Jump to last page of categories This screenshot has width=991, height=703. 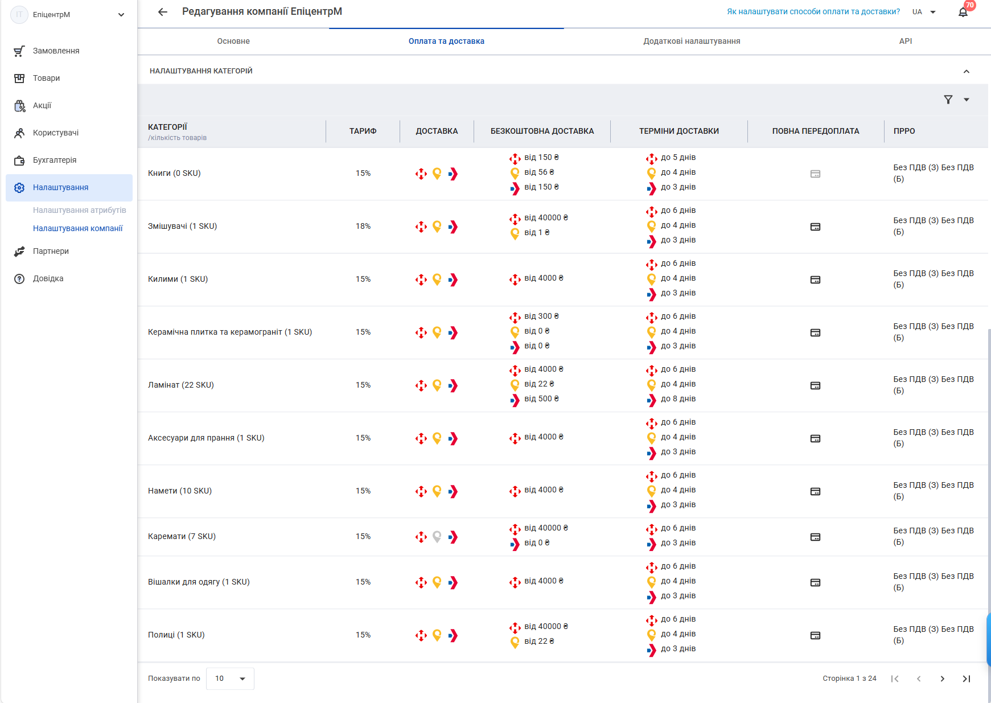point(967,679)
